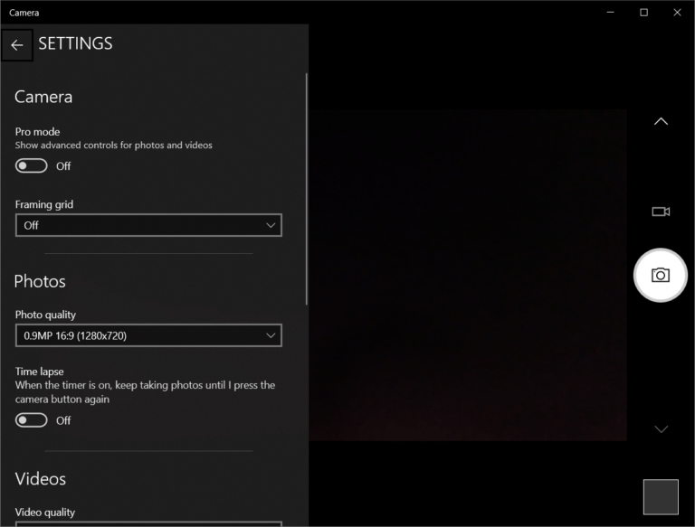
Task: Click the settings panel scrollbar
Action: [x=306, y=189]
